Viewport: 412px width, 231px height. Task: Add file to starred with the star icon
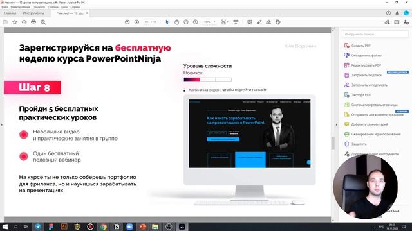15,22
